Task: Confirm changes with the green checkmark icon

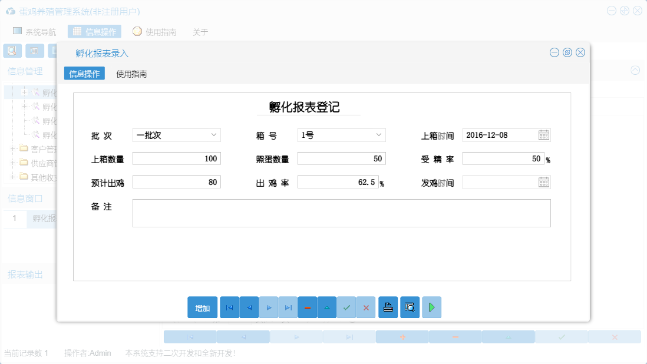Action: (x=346, y=307)
